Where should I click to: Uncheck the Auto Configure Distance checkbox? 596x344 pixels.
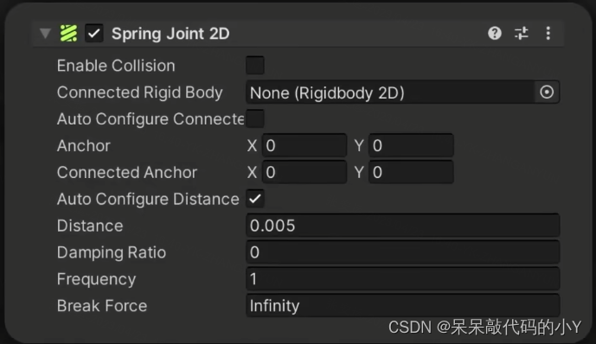pyautogui.click(x=255, y=199)
